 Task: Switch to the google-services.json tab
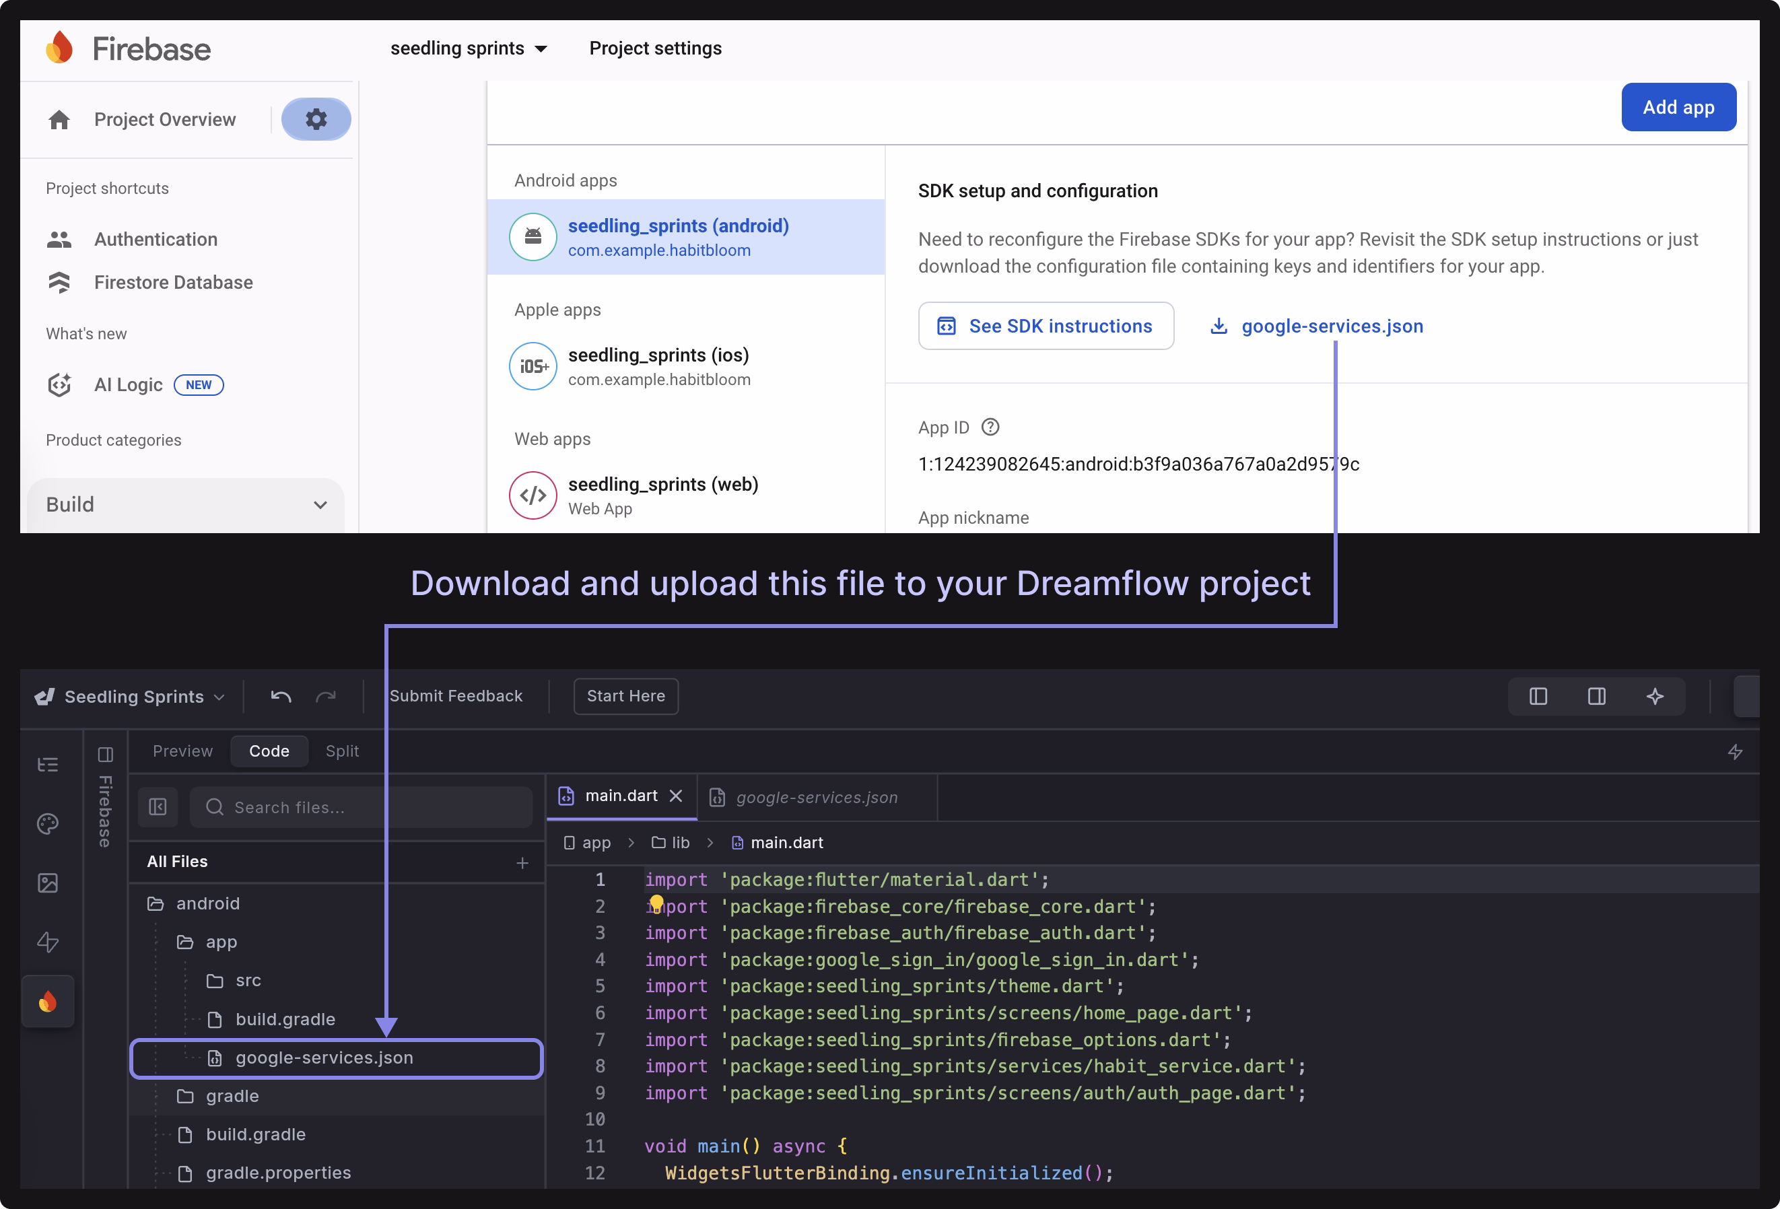[x=816, y=797]
